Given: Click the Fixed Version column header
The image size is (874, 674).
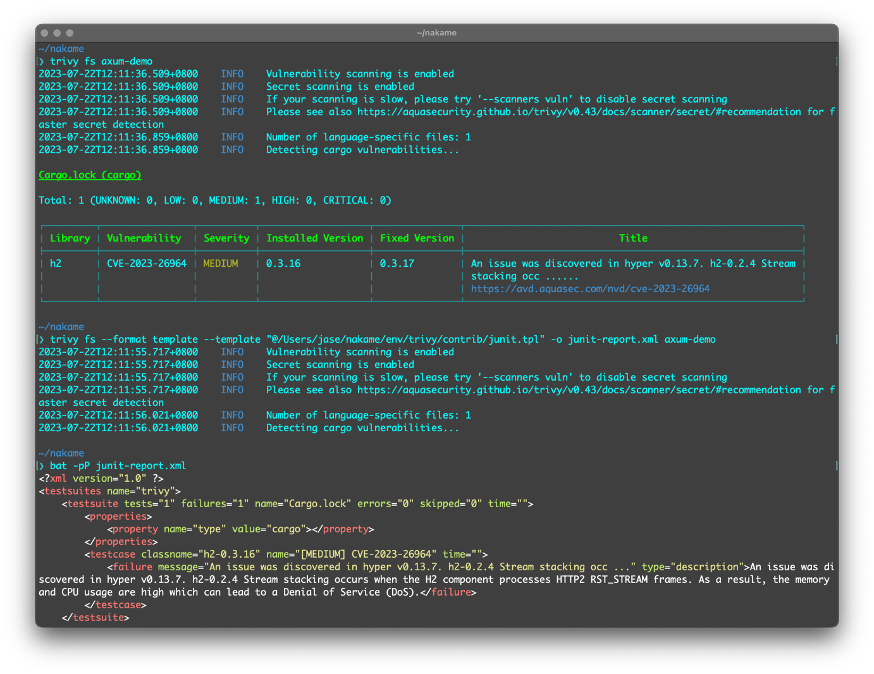Looking at the screenshot, I should (x=417, y=238).
